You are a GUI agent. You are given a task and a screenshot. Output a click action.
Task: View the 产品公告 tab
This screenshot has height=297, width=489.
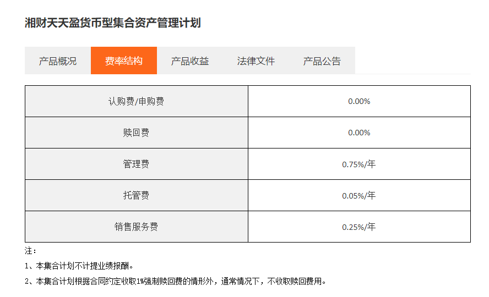322,61
